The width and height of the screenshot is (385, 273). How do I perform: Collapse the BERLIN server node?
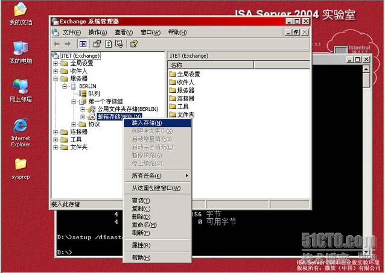[x=65, y=86]
